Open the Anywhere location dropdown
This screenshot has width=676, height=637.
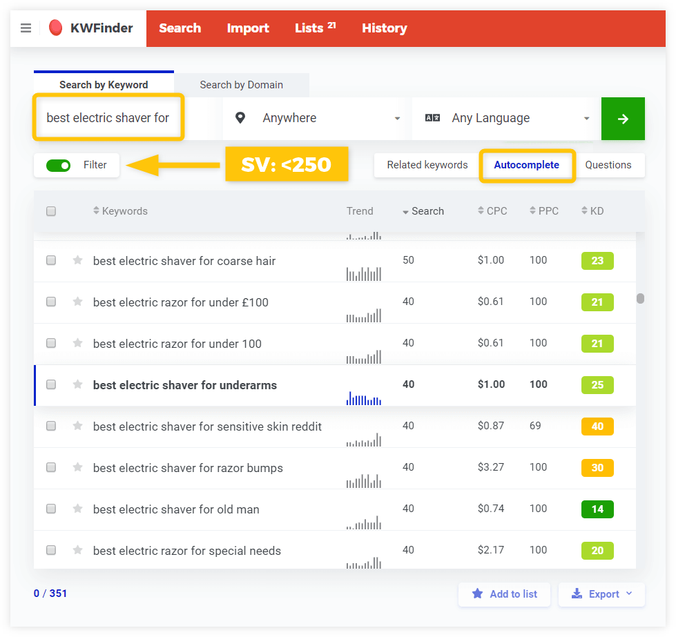[x=314, y=118]
